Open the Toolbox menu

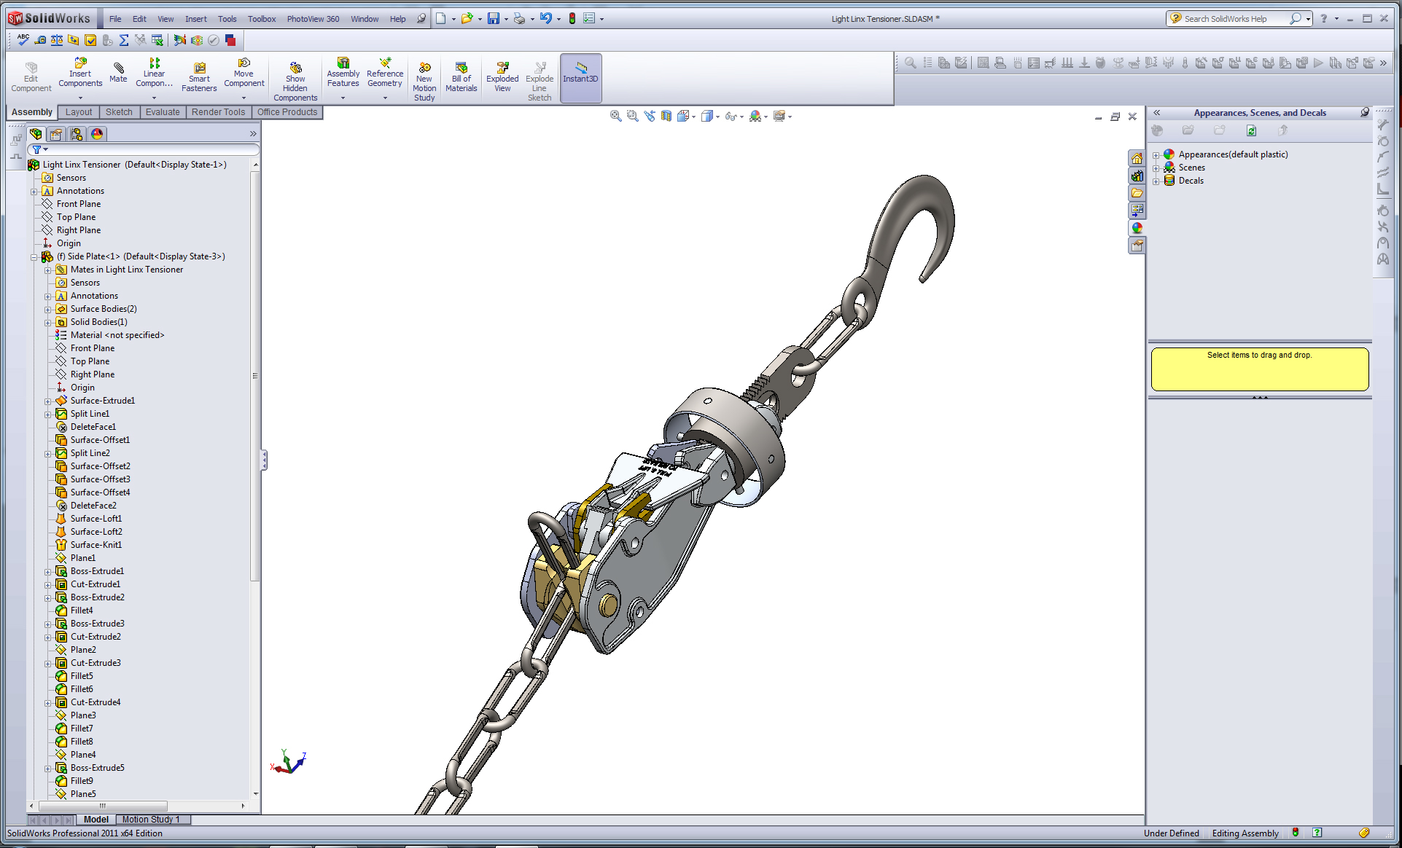[x=261, y=19]
